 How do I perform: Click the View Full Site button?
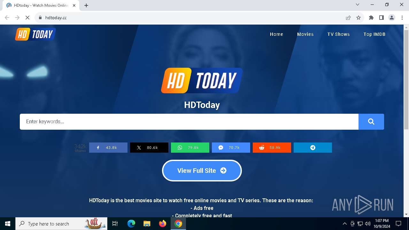[x=202, y=171]
